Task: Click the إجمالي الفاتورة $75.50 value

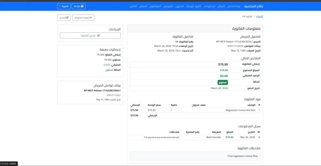Action: tap(223, 64)
